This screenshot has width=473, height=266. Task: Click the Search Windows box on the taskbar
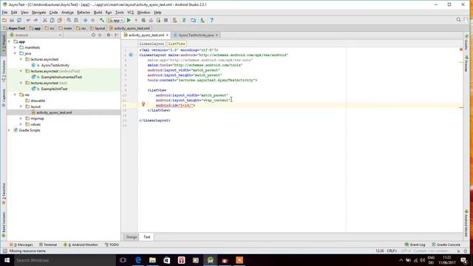[65, 260]
